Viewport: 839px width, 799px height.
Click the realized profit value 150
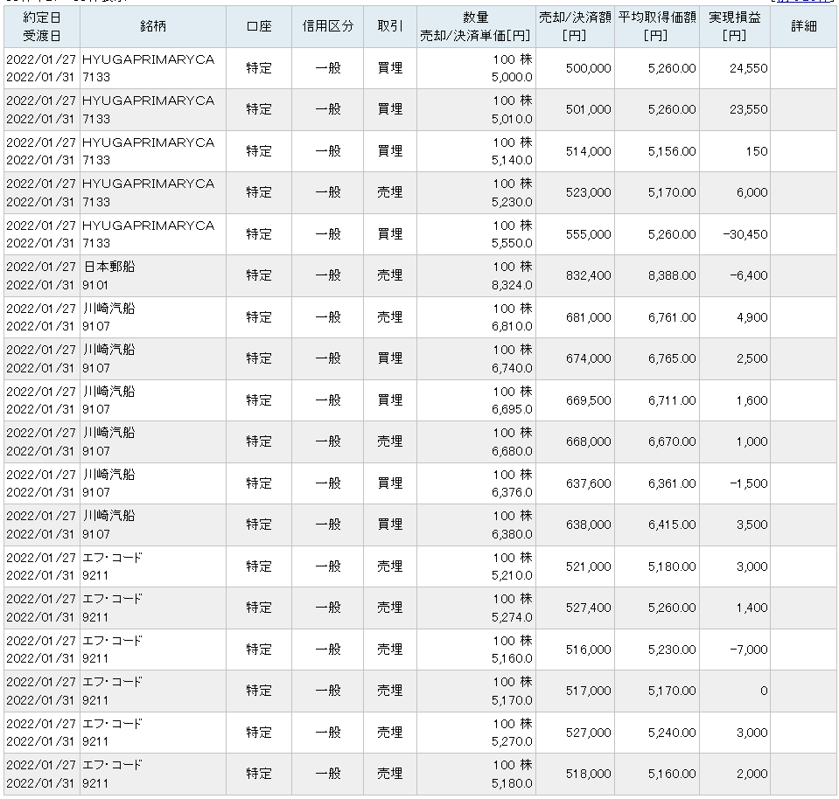(757, 151)
